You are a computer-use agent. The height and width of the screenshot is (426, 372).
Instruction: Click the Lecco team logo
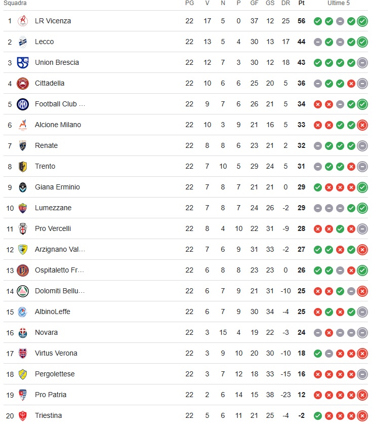coord(23,42)
